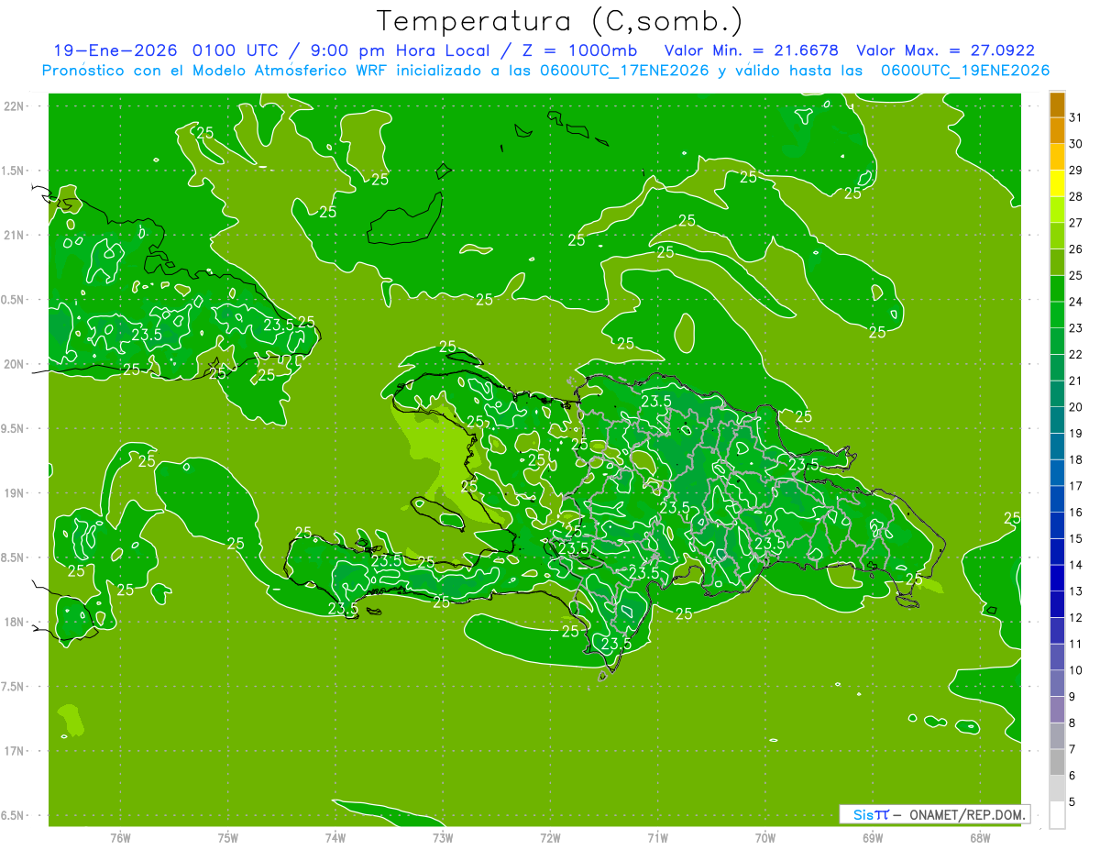Click the '8.5N' latitude axis label
The width and height of the screenshot is (1100, 850).
[x=14, y=557]
